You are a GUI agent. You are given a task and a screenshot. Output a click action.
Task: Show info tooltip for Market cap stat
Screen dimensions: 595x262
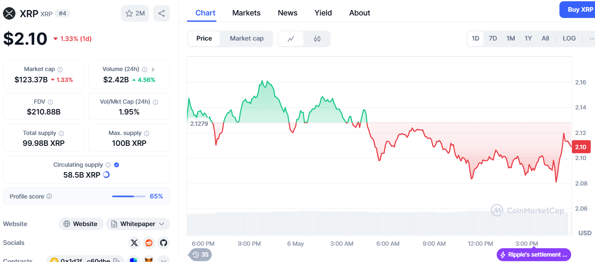pos(60,69)
